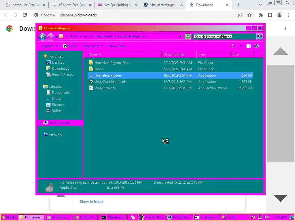This screenshot has width=295, height=221.
Task: Open Explorer help question mark icon
Action: 257,46
